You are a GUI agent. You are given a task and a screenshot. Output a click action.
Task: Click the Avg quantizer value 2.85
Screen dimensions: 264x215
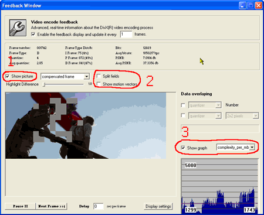click(40, 63)
